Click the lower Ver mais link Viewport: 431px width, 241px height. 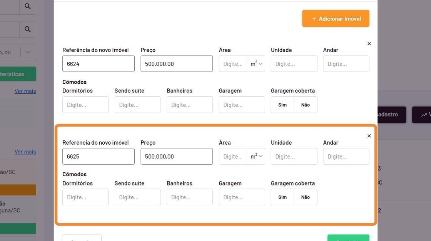(x=25, y=152)
